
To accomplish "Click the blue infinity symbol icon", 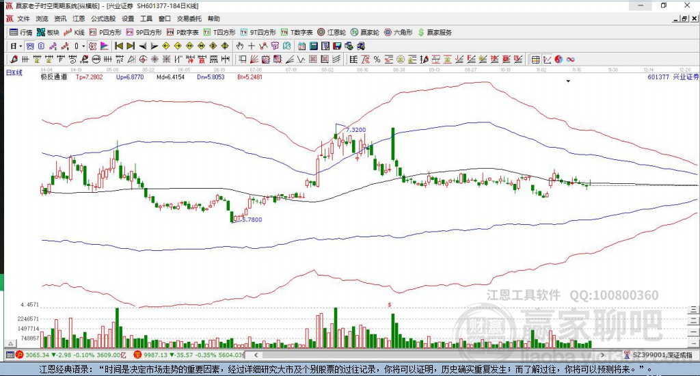I will [571, 59].
